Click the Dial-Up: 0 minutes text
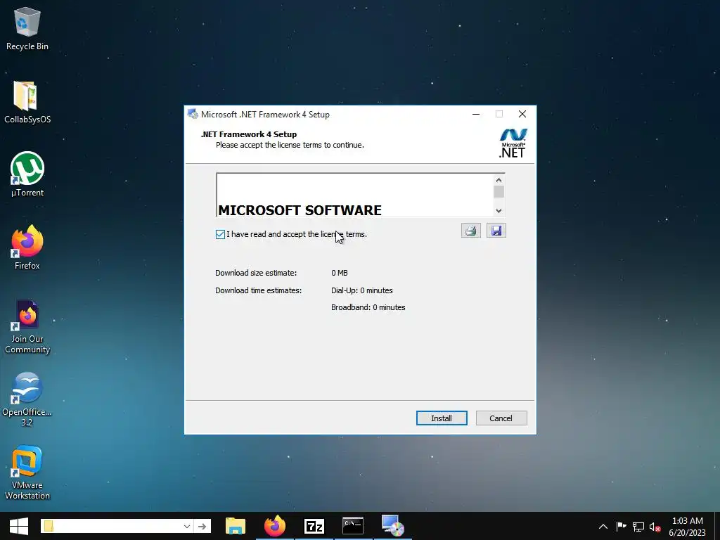This screenshot has height=540, width=720. 362,290
